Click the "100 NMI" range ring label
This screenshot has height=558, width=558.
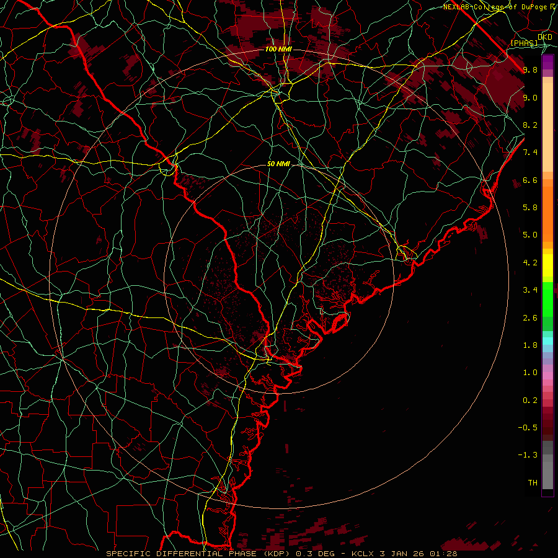coord(278,49)
